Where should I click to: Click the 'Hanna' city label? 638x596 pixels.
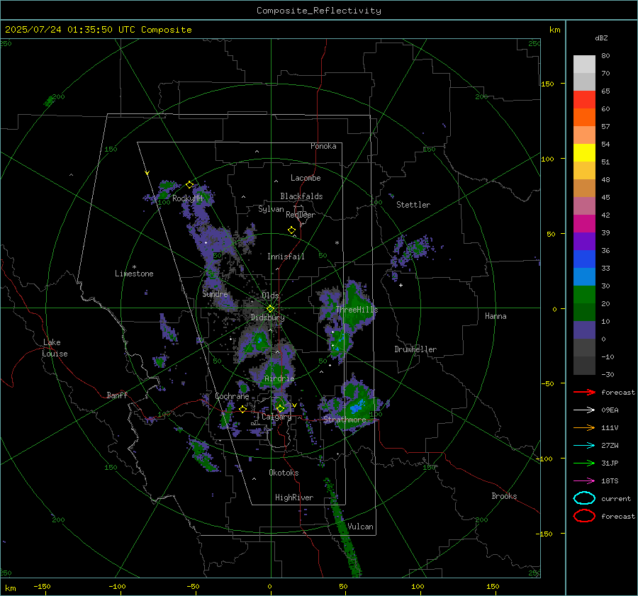tap(496, 316)
